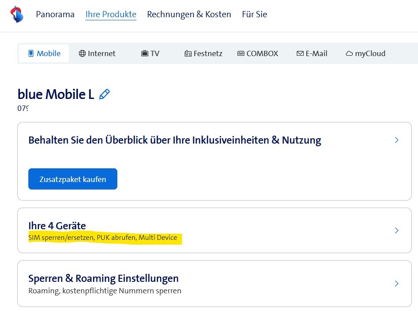Screen dimensions: 418x311
Task: Expand the Sperren & Roaming chevron arrow
Action: click(396, 284)
